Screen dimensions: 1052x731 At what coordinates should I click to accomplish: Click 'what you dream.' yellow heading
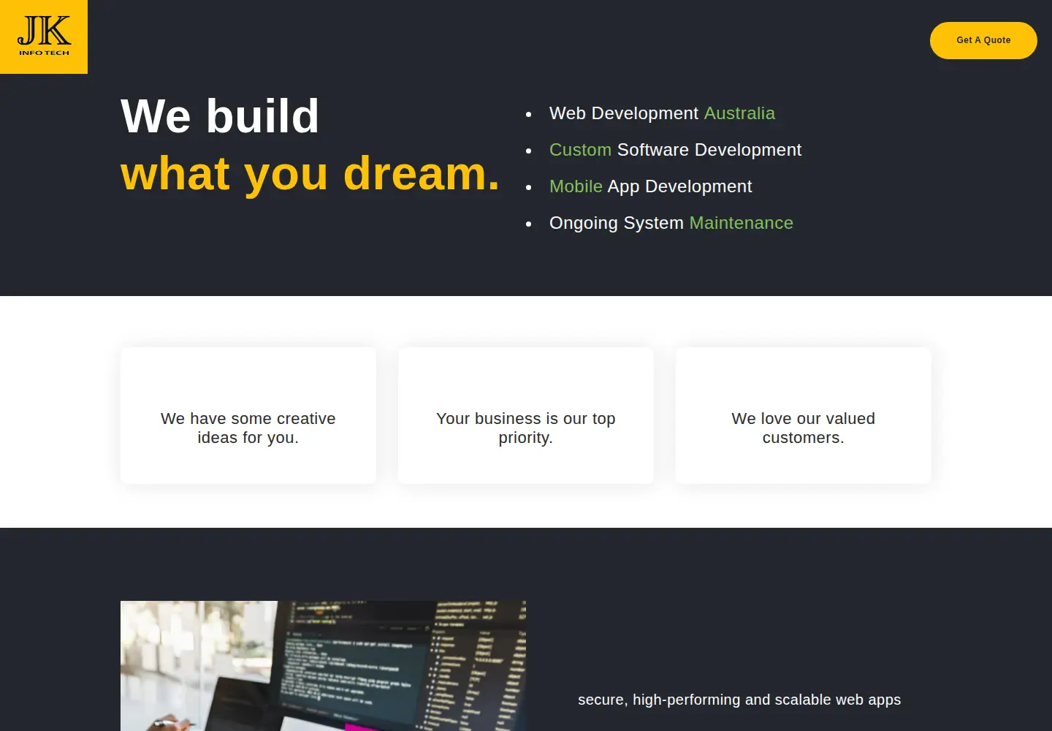pyautogui.click(x=310, y=174)
